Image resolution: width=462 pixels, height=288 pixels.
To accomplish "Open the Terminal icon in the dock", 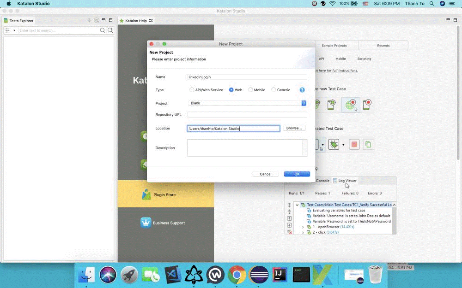I will pos(301,275).
